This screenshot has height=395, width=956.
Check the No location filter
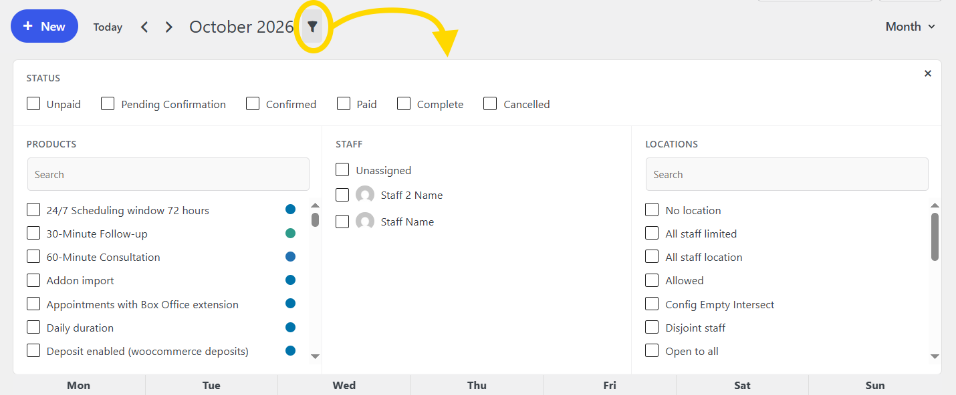pos(652,210)
